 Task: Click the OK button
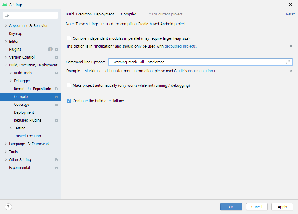click(231, 207)
